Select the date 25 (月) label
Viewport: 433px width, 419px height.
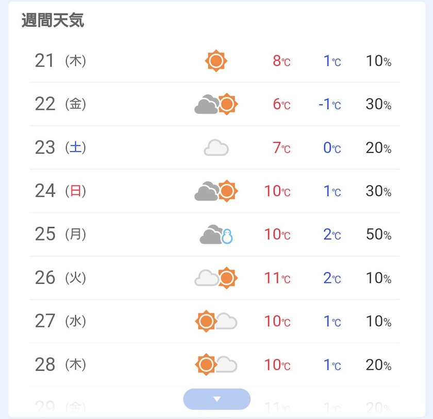pyautogui.click(x=60, y=235)
